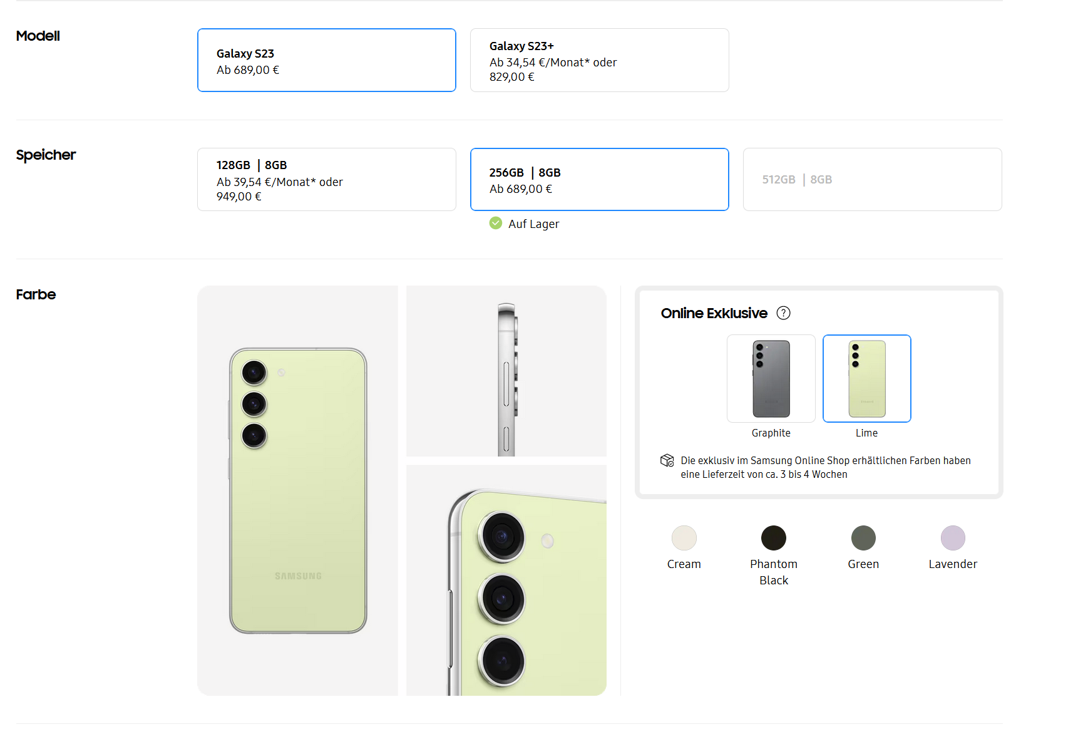This screenshot has height=739, width=1088.
Task: Choose the Galaxy S23+ model card
Action: pos(600,60)
